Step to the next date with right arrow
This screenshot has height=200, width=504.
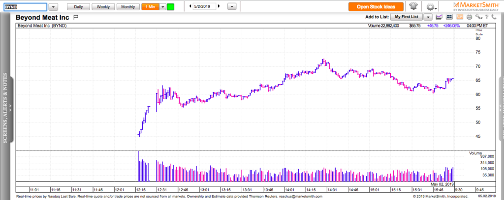219,6
